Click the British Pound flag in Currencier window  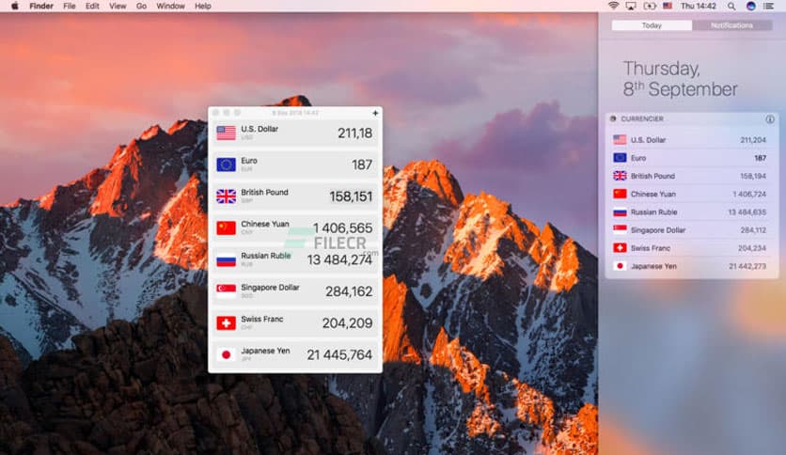click(226, 196)
